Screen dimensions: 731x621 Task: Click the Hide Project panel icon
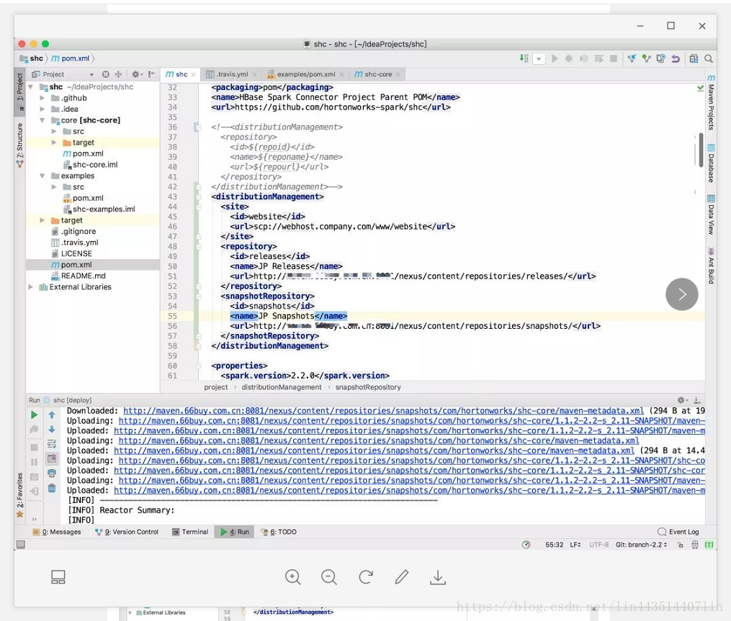pyautogui.click(x=151, y=74)
